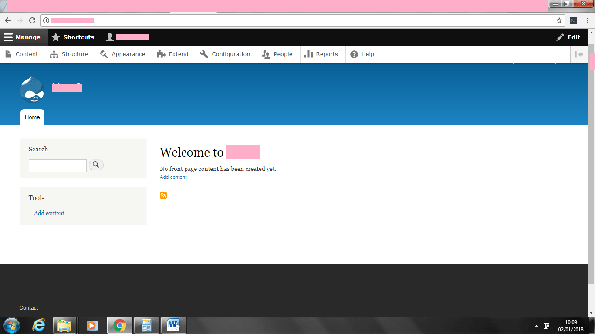Open the Shortcuts menu

73,37
